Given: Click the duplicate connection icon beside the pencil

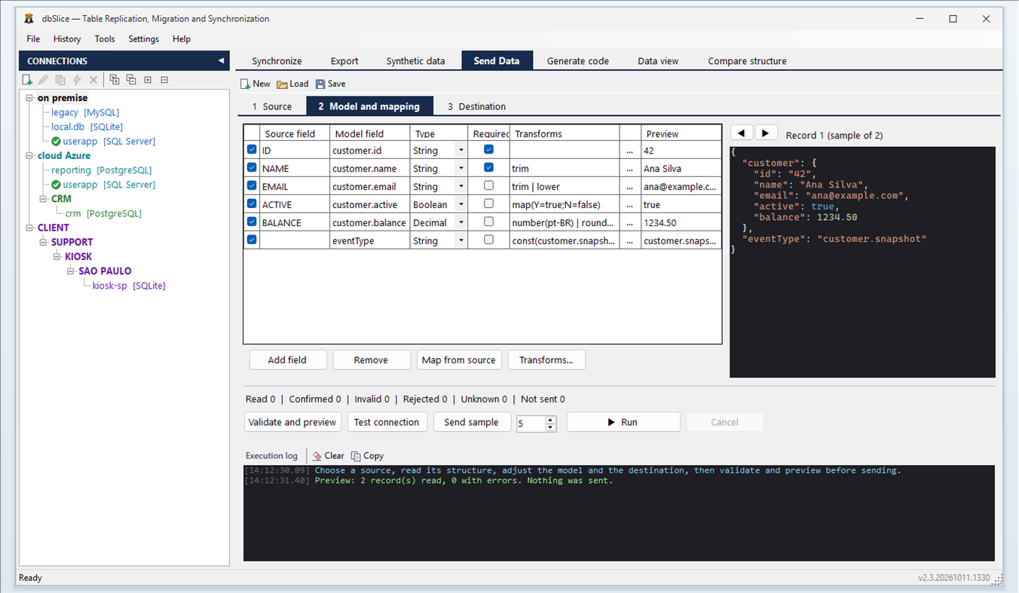Looking at the screenshot, I should [60, 80].
